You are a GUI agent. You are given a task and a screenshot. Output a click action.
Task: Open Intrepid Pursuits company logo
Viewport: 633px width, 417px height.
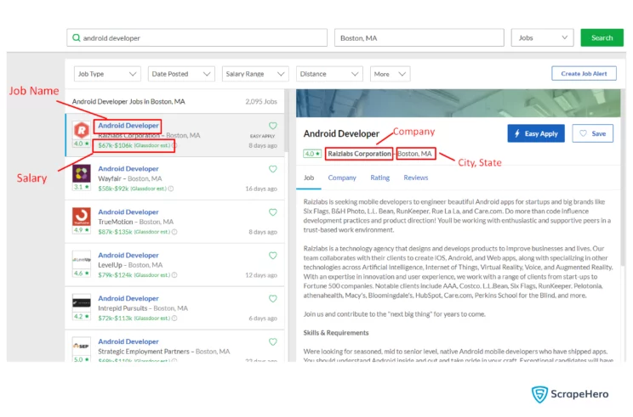[82, 303]
